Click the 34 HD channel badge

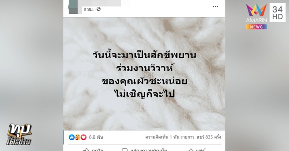click(277, 13)
